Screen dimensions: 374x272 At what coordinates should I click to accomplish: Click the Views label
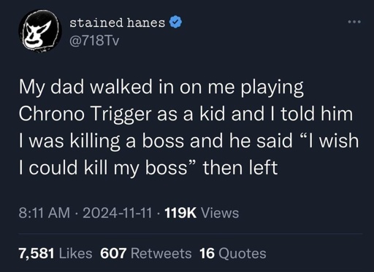point(221,213)
